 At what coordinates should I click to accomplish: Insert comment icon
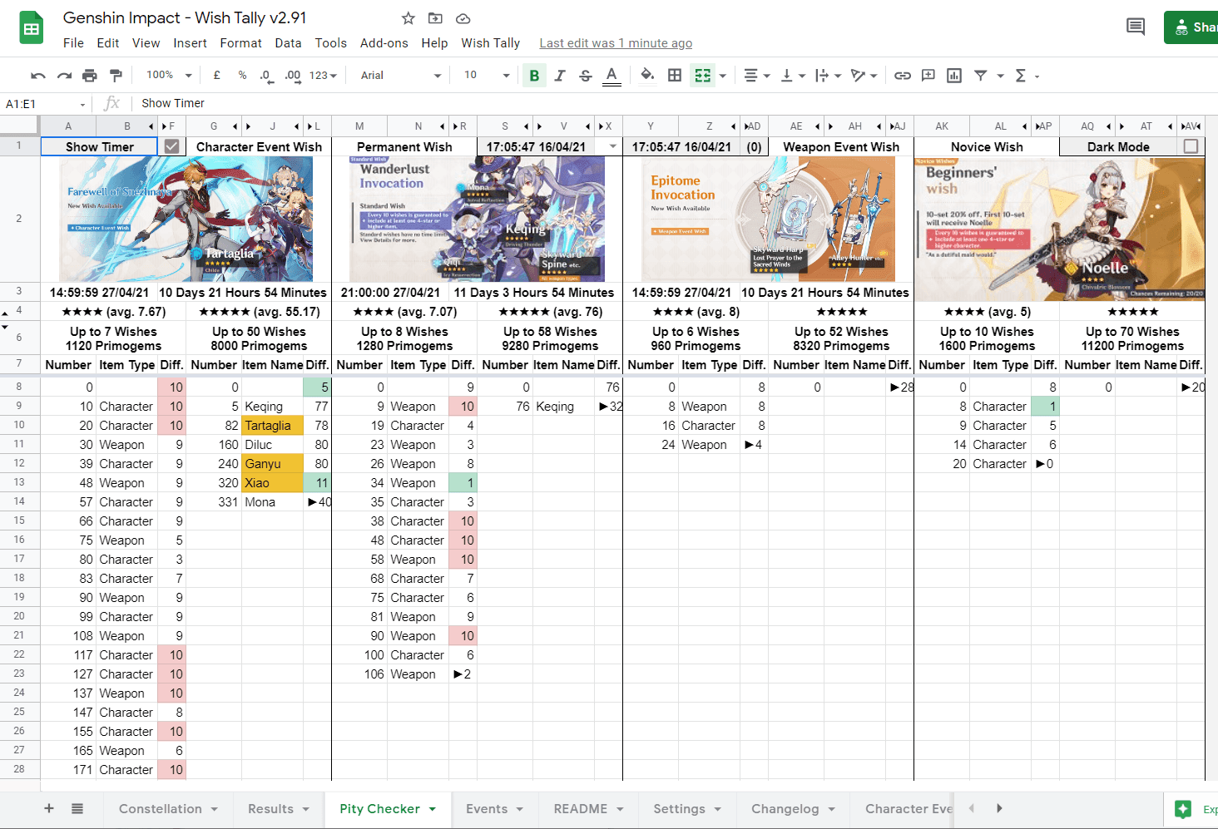point(928,76)
